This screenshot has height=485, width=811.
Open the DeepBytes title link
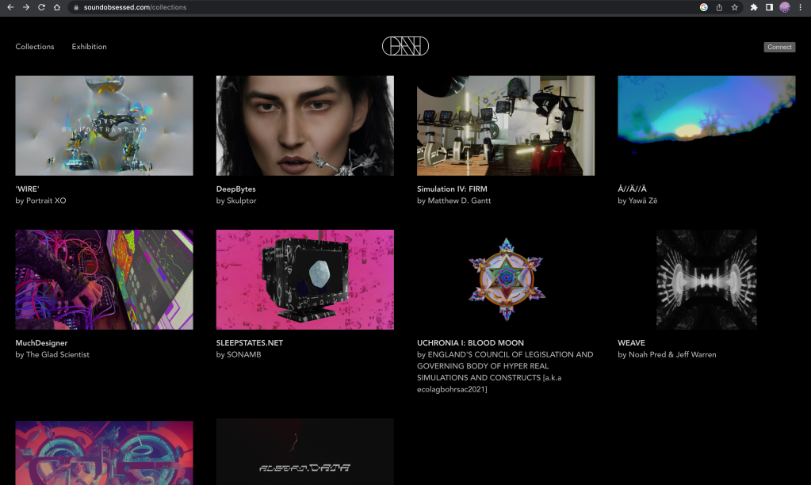click(235, 189)
